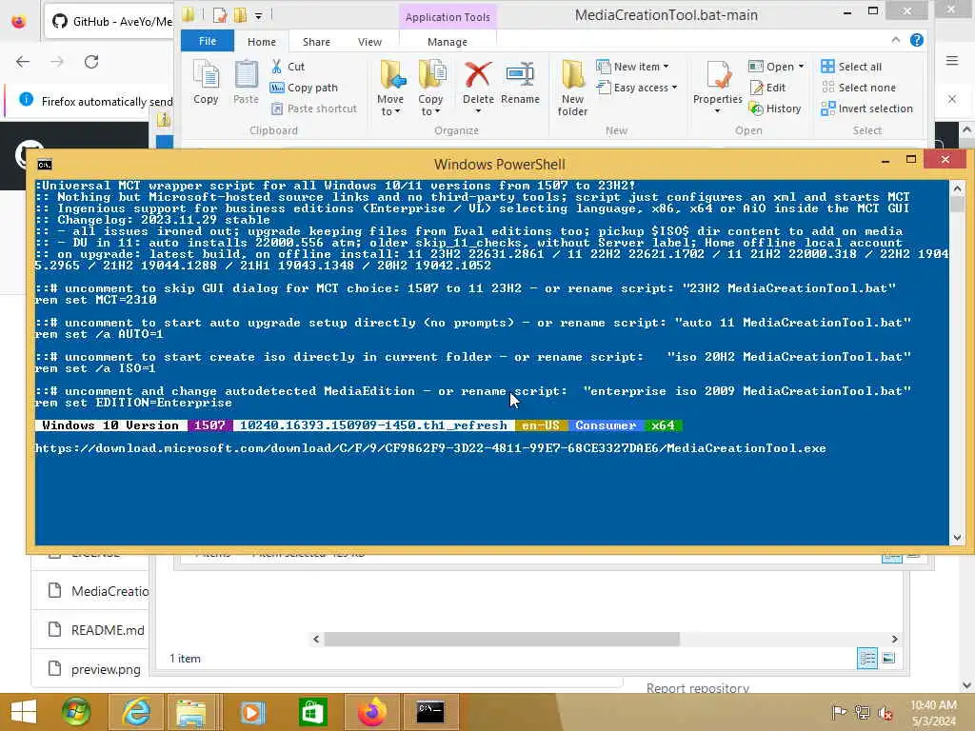The image size is (975, 731).
Task: Click Select none in the ribbon
Action: point(859,88)
